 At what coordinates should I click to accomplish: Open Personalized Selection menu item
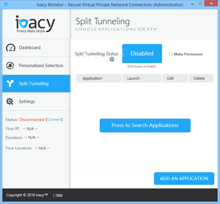(36, 66)
